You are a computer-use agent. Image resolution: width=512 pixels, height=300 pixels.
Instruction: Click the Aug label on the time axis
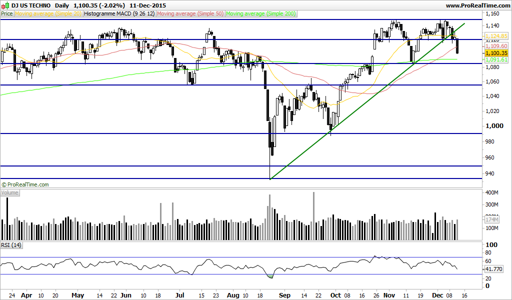tap(233, 295)
